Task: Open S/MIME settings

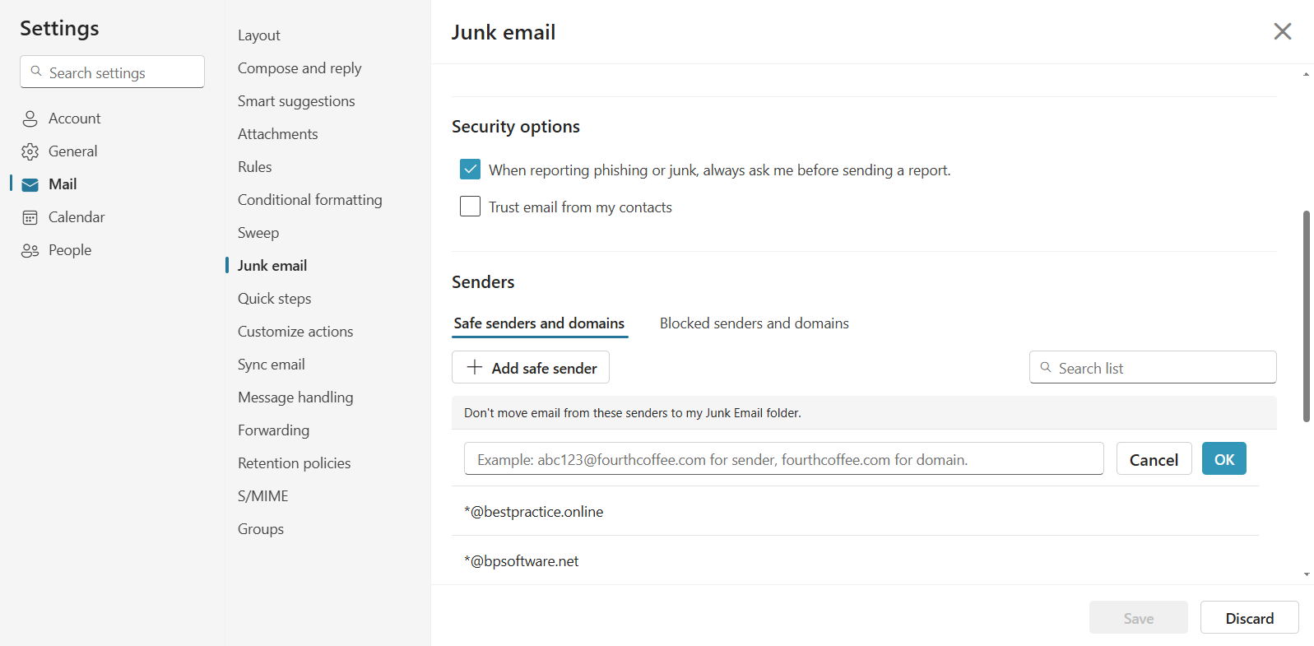Action: point(262,496)
